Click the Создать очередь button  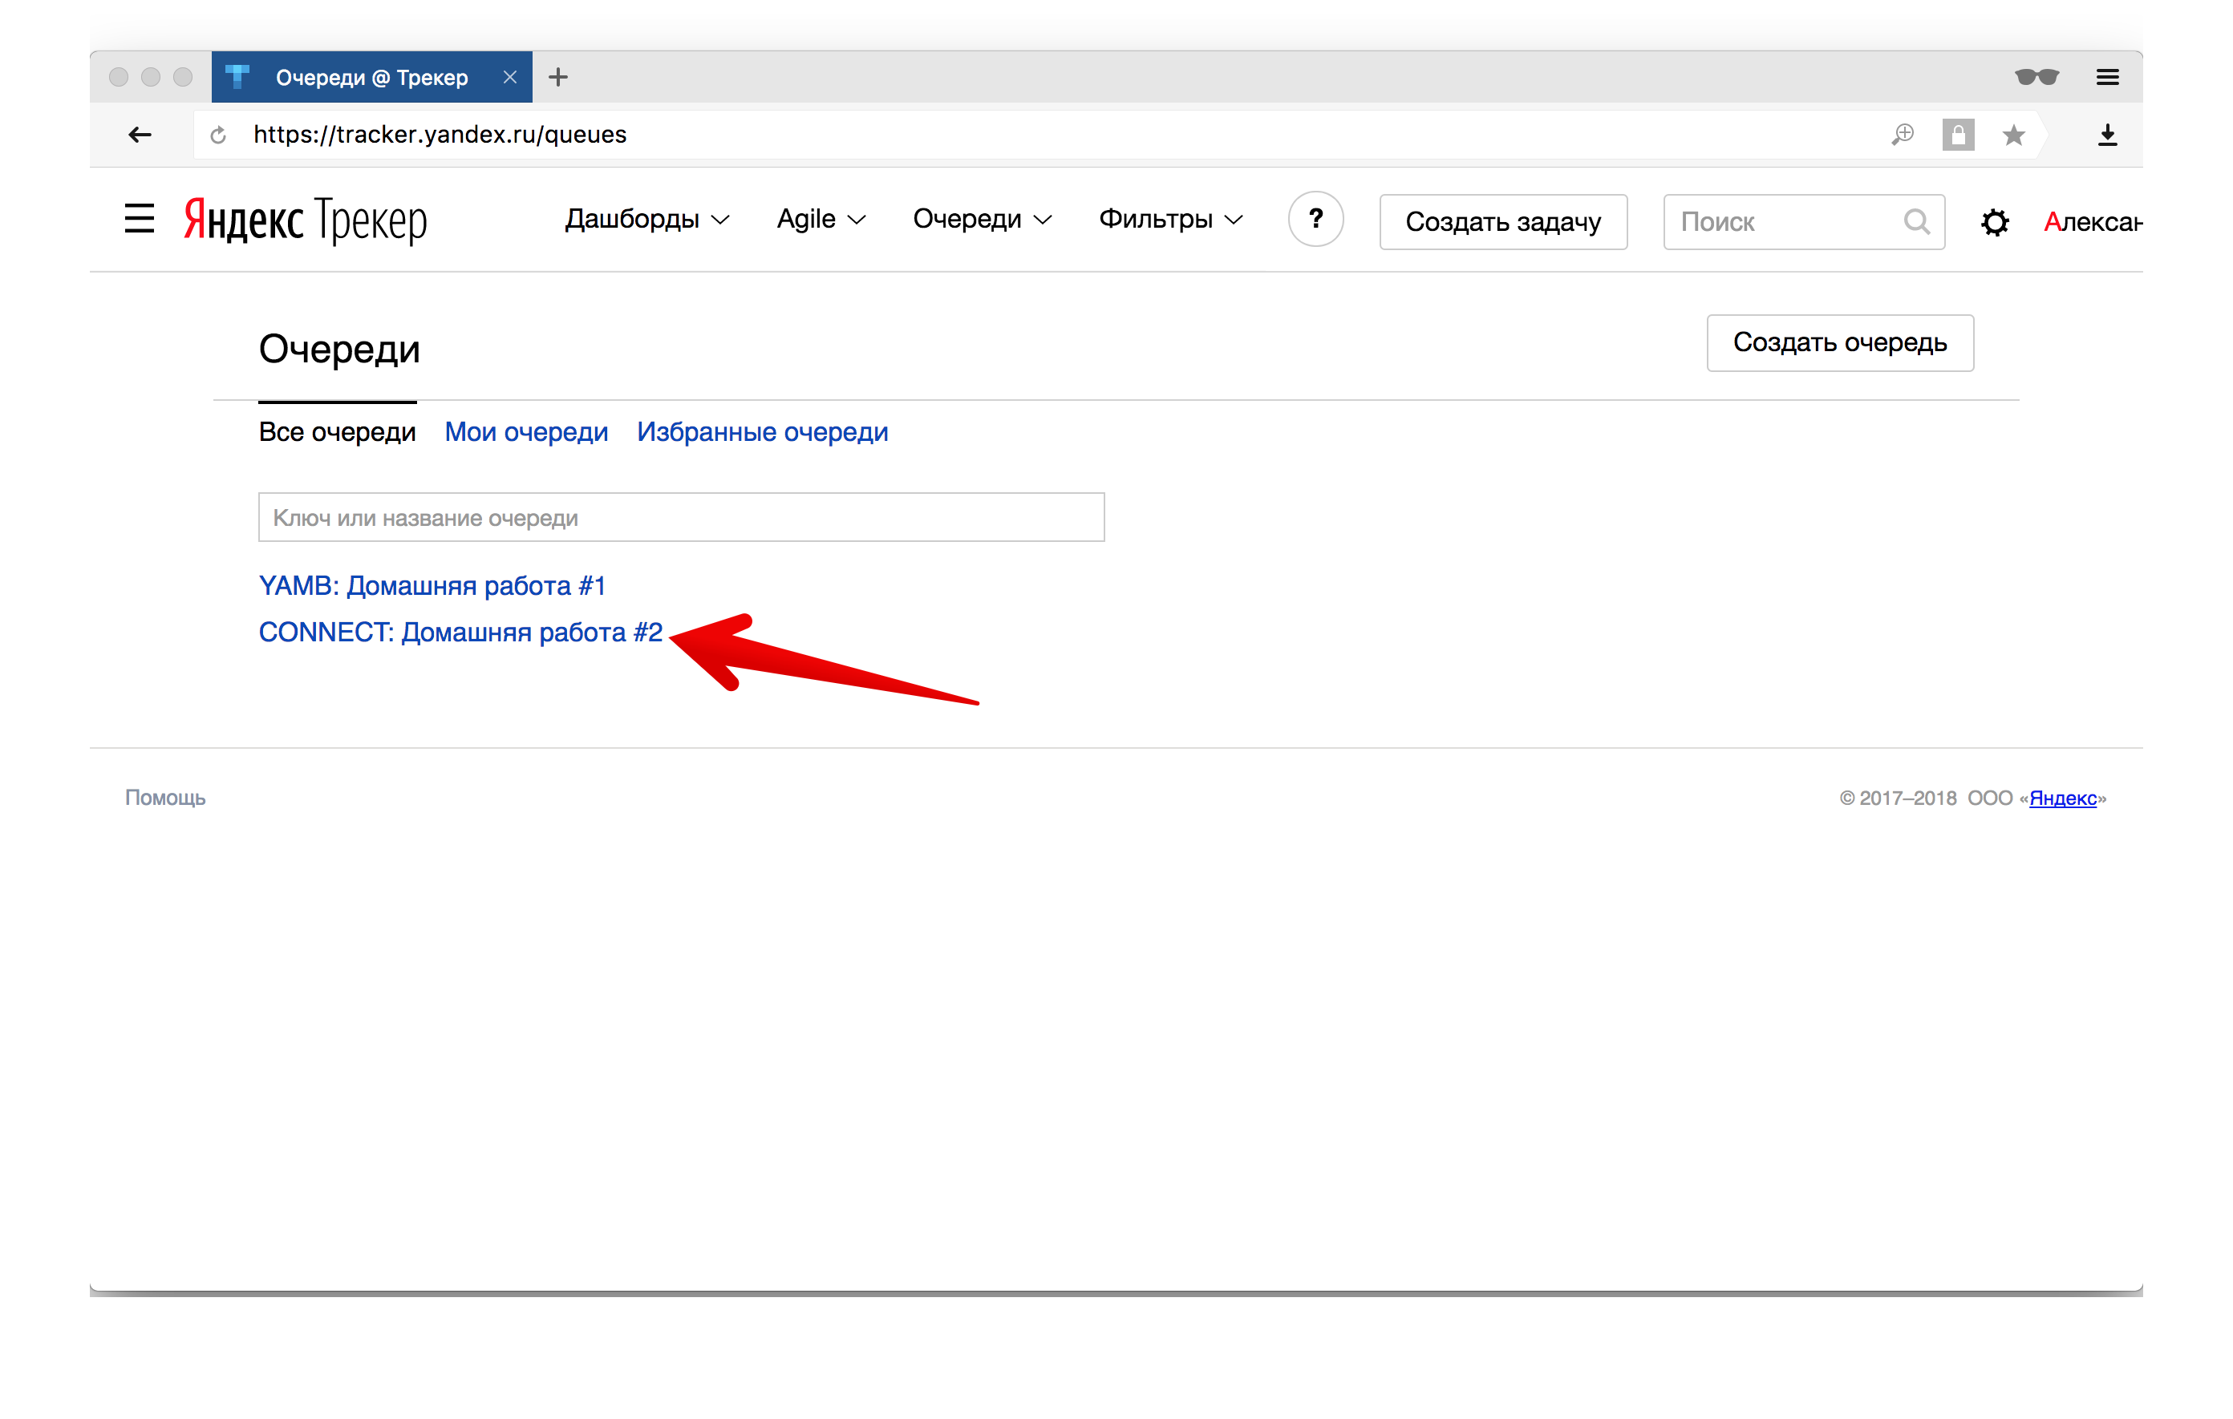(x=1839, y=343)
